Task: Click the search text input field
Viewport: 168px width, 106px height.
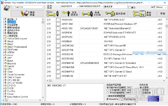Action: pos(116,7)
